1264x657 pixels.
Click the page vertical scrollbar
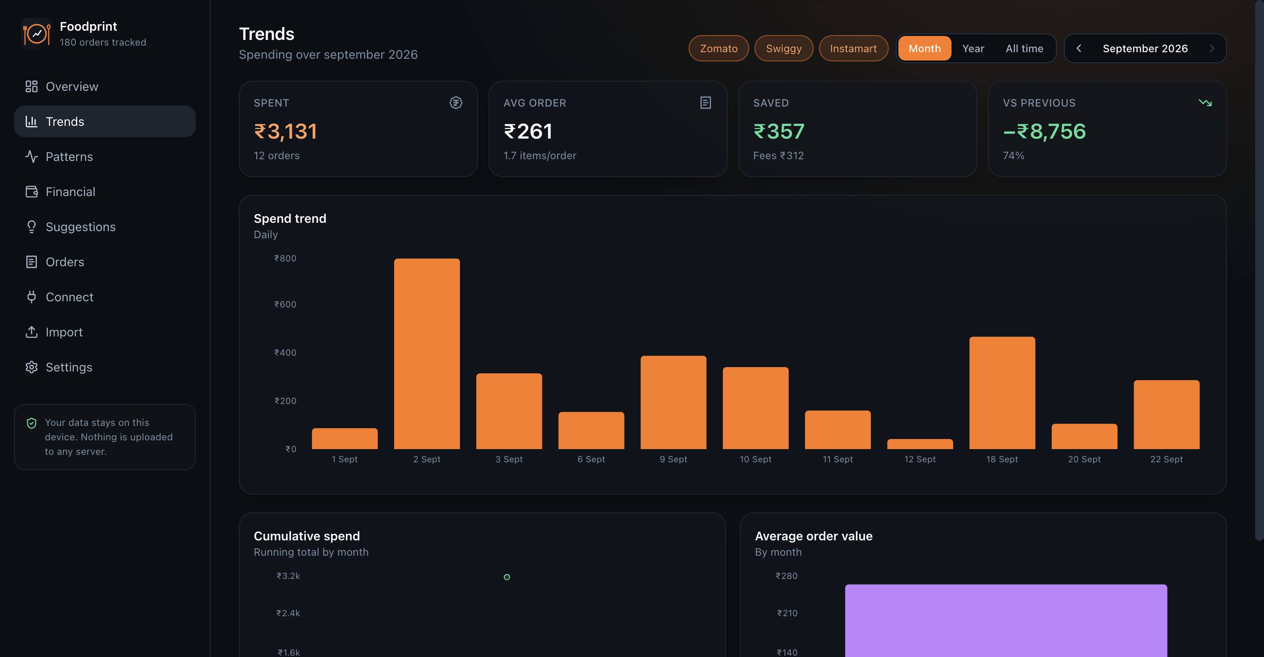coord(1259,270)
